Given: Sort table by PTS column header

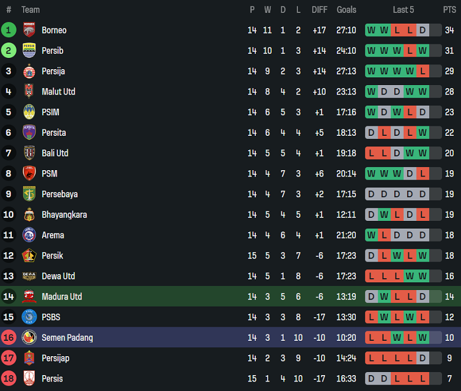Looking at the screenshot, I should coord(449,9).
